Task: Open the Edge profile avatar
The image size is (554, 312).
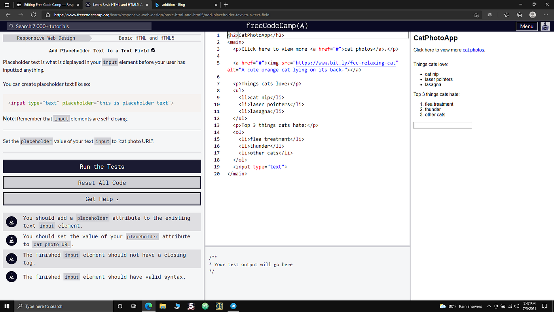Action: 533,15
